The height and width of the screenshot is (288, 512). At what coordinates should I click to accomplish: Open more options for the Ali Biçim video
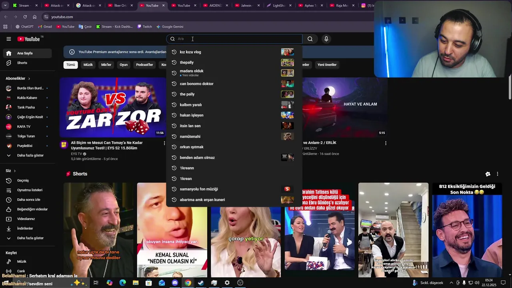164,143
